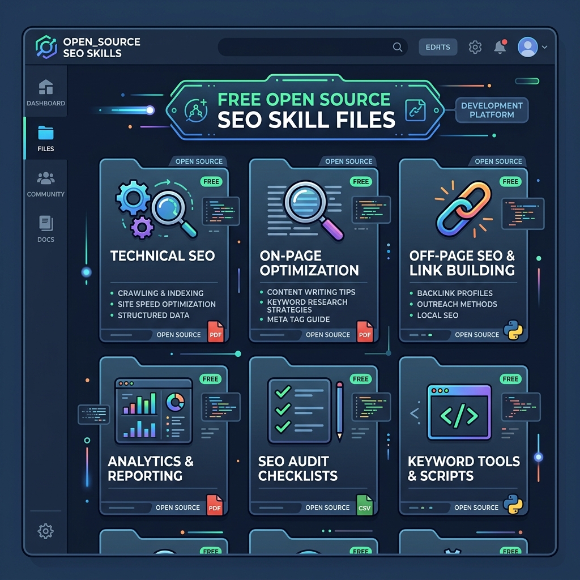Click the network user icon in banner
This screenshot has height=580, width=580.
(x=195, y=110)
